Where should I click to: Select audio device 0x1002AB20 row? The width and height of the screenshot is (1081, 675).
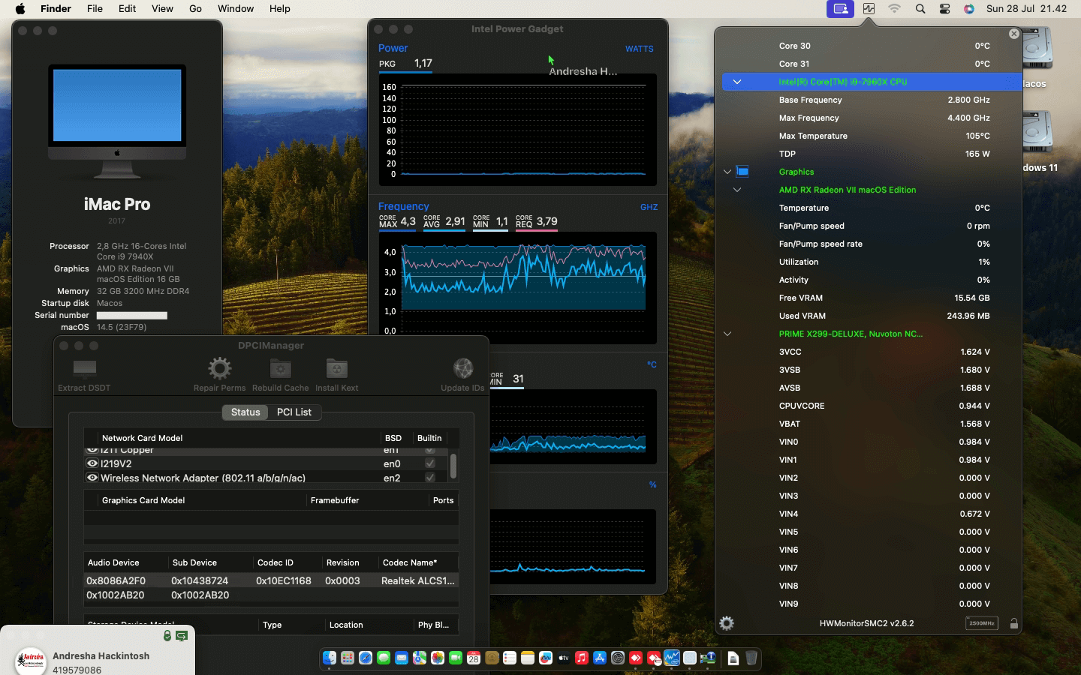click(x=271, y=595)
